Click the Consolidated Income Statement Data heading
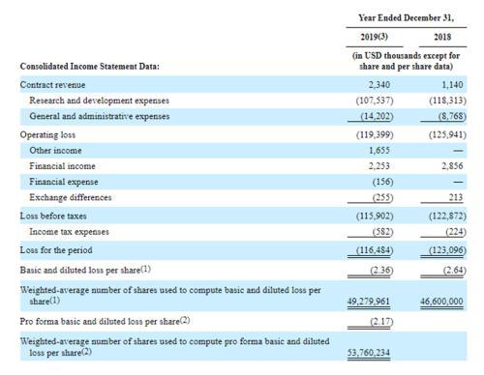Viewport: 484px width, 375px height. coord(90,67)
